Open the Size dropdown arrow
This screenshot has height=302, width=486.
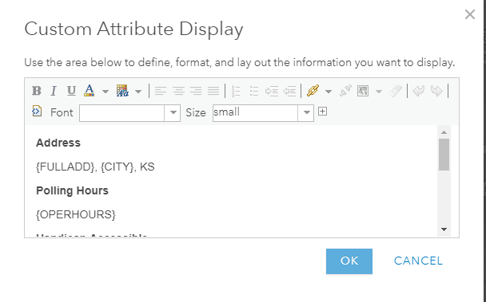pyautogui.click(x=306, y=113)
